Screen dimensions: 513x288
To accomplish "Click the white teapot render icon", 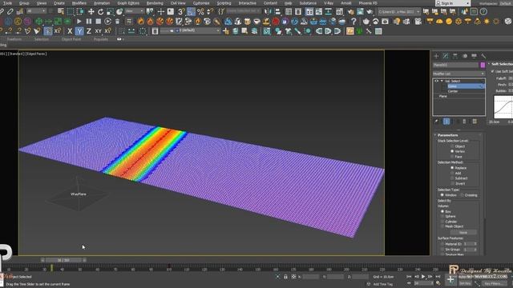I will (x=366, y=22).
